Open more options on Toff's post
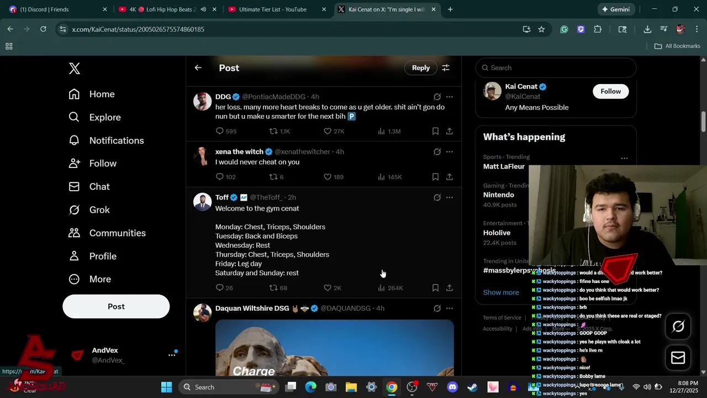This screenshot has width=707, height=398. pos(450,197)
